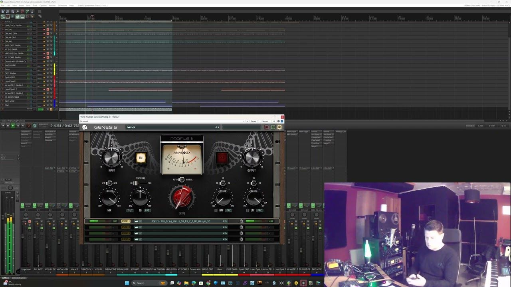Toggle the EQ PRE button
This screenshot has height=287, width=511.
tap(147, 210)
